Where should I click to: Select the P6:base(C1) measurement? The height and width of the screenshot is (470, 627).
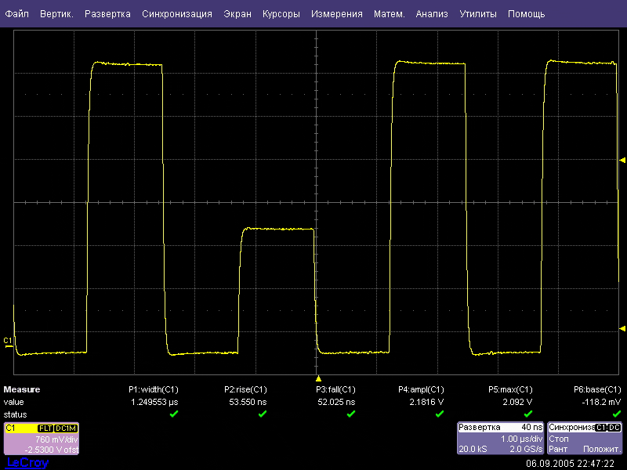click(x=598, y=389)
